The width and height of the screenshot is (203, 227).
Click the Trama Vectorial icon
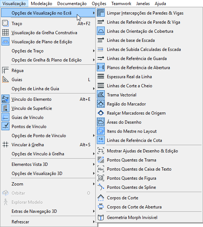(101, 95)
